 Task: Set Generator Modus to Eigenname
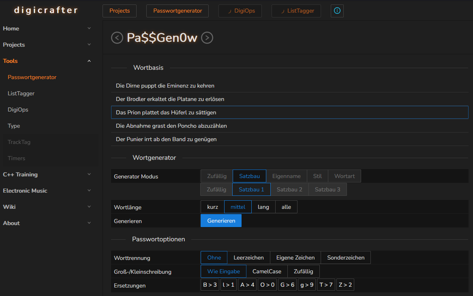(286, 176)
